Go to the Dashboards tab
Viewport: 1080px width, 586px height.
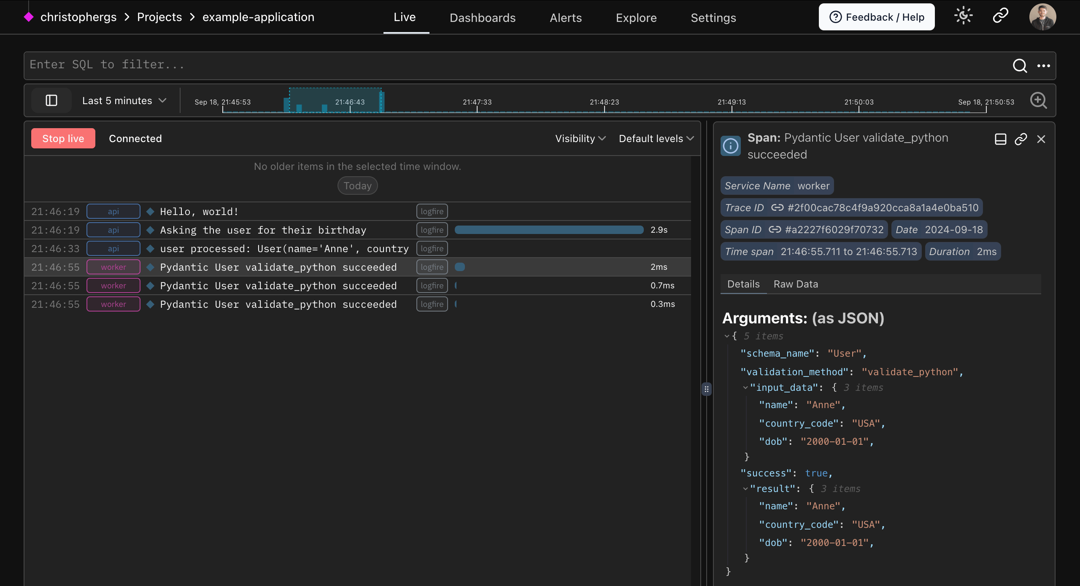coord(482,18)
